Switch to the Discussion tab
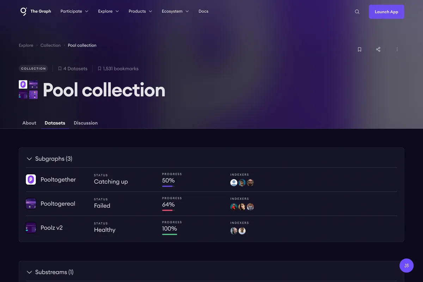Screen dimensions: 423x282 point(86,123)
